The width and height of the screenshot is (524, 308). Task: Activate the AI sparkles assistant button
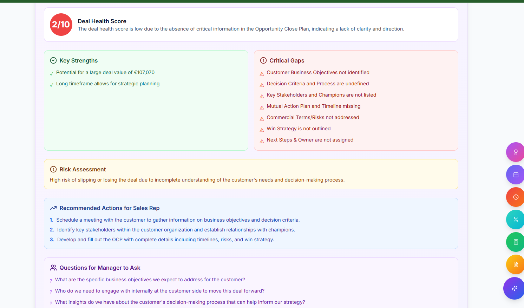click(x=514, y=288)
